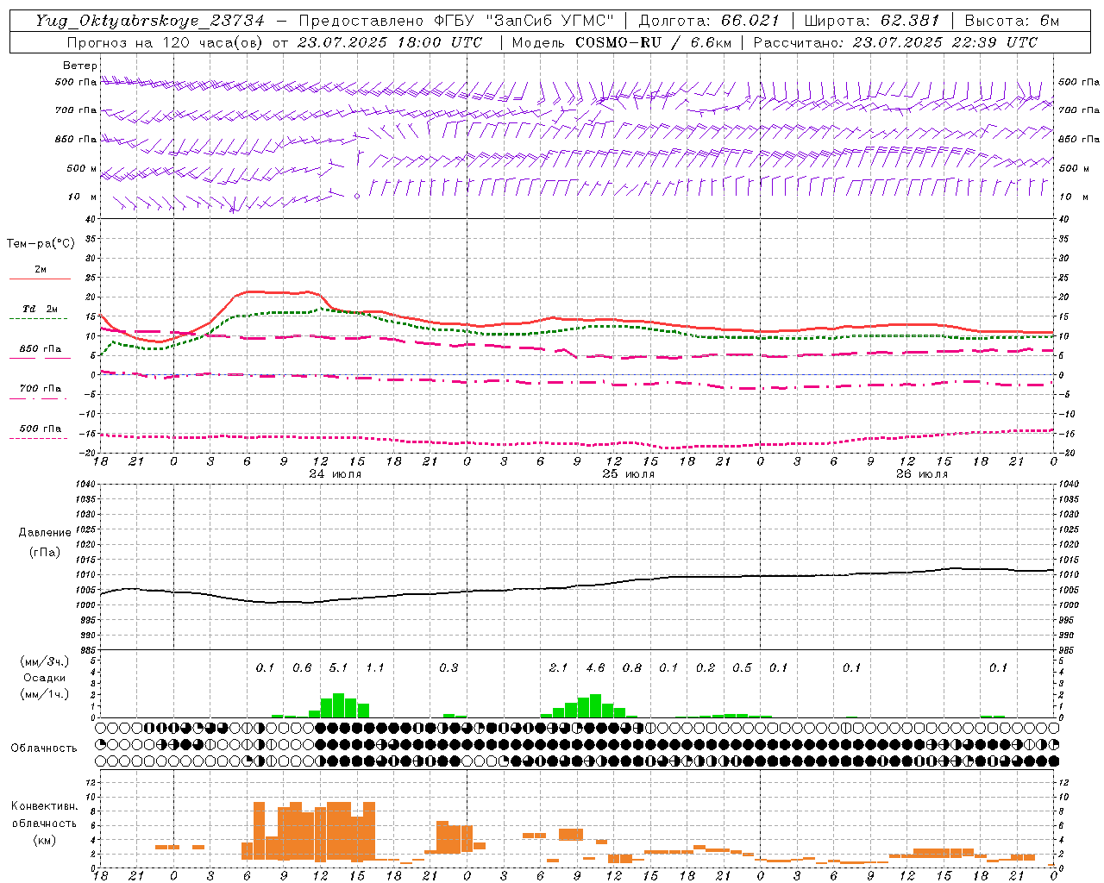Click the 4.6 precipitation value
The width and height of the screenshot is (1104, 883).
point(595,668)
